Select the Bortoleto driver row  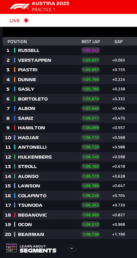point(70,99)
